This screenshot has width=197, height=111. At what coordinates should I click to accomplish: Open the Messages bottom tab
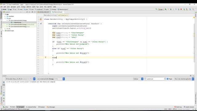pos(51,107)
